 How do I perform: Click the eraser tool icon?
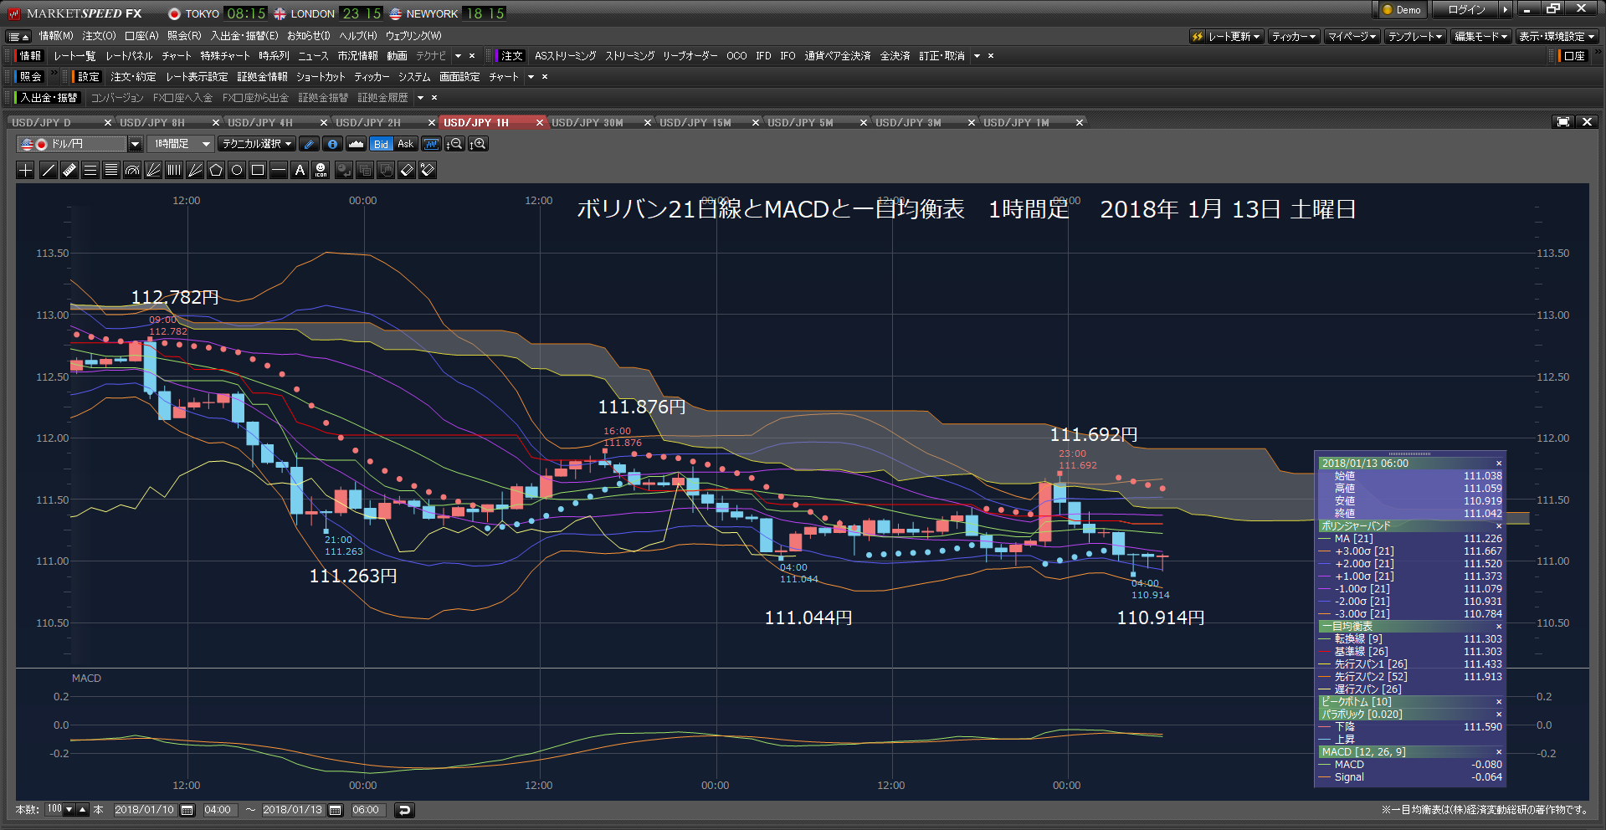coord(407,171)
